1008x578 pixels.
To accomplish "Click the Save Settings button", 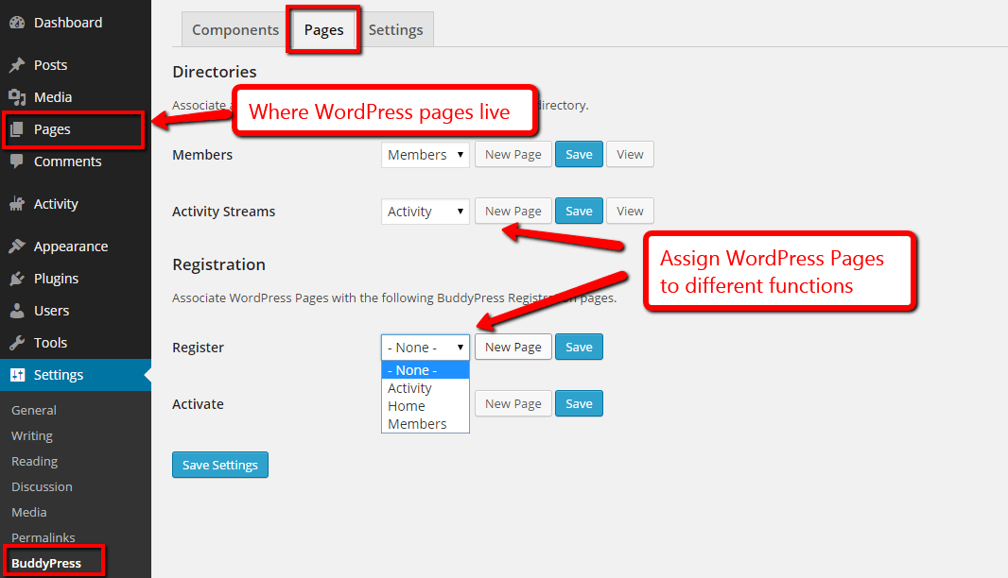I will pyautogui.click(x=220, y=465).
